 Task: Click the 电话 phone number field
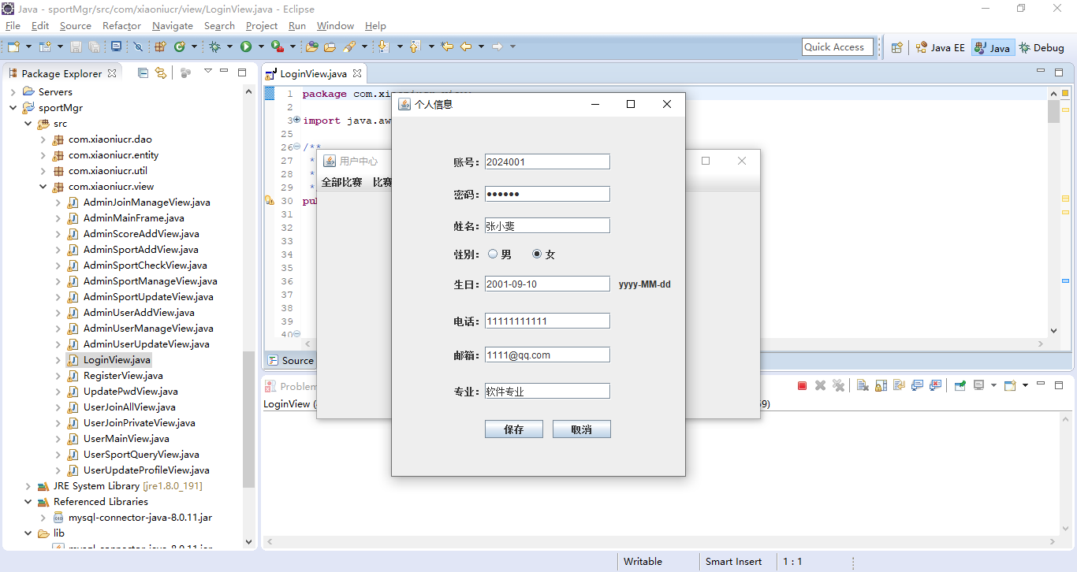(x=547, y=321)
